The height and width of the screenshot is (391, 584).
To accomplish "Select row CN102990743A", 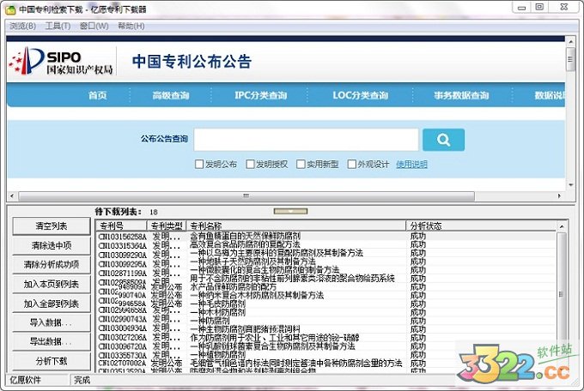I will pos(326,321).
